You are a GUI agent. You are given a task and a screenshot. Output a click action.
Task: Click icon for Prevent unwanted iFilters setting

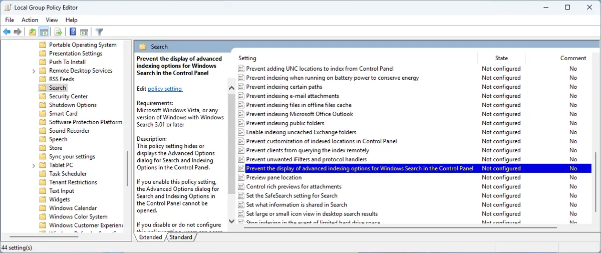point(241,159)
